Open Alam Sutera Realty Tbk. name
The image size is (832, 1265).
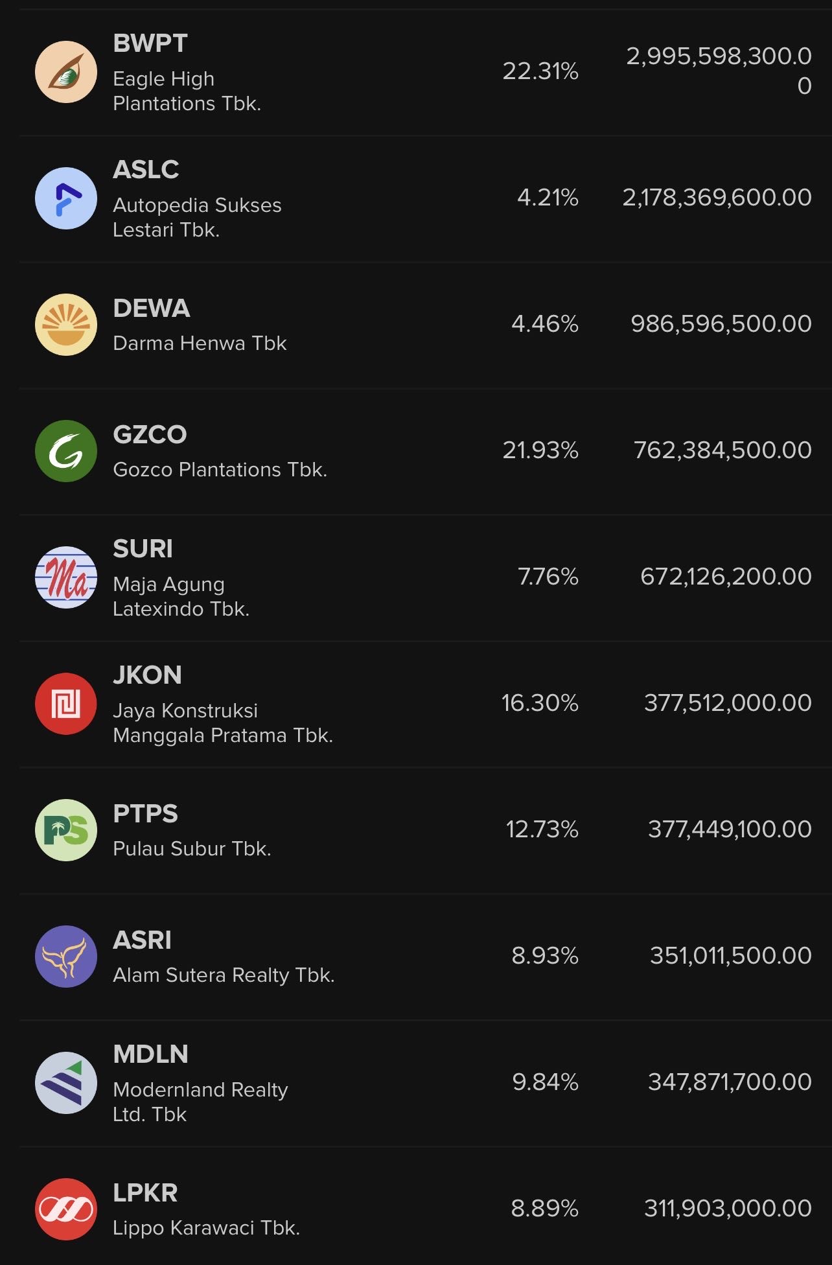click(x=224, y=975)
